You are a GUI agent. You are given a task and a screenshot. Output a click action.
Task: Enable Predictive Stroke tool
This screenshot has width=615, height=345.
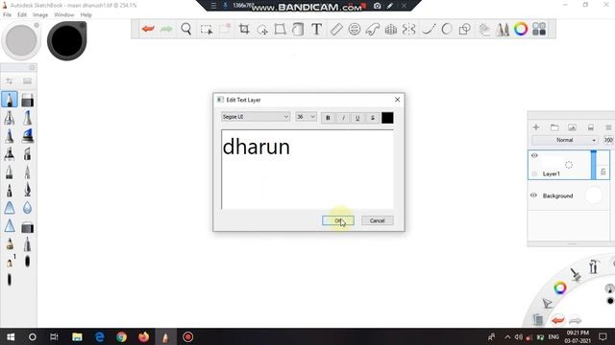pos(446,30)
